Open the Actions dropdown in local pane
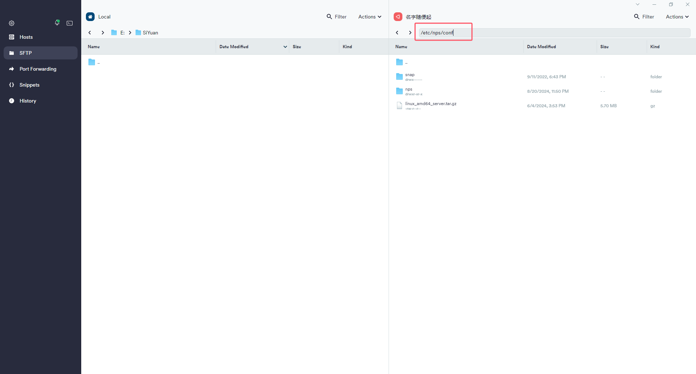The image size is (696, 374). tap(369, 17)
